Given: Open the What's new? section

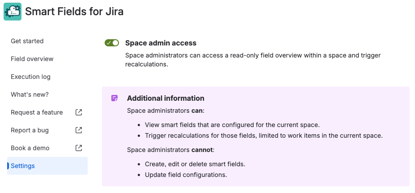Looking at the screenshot, I should (30, 94).
